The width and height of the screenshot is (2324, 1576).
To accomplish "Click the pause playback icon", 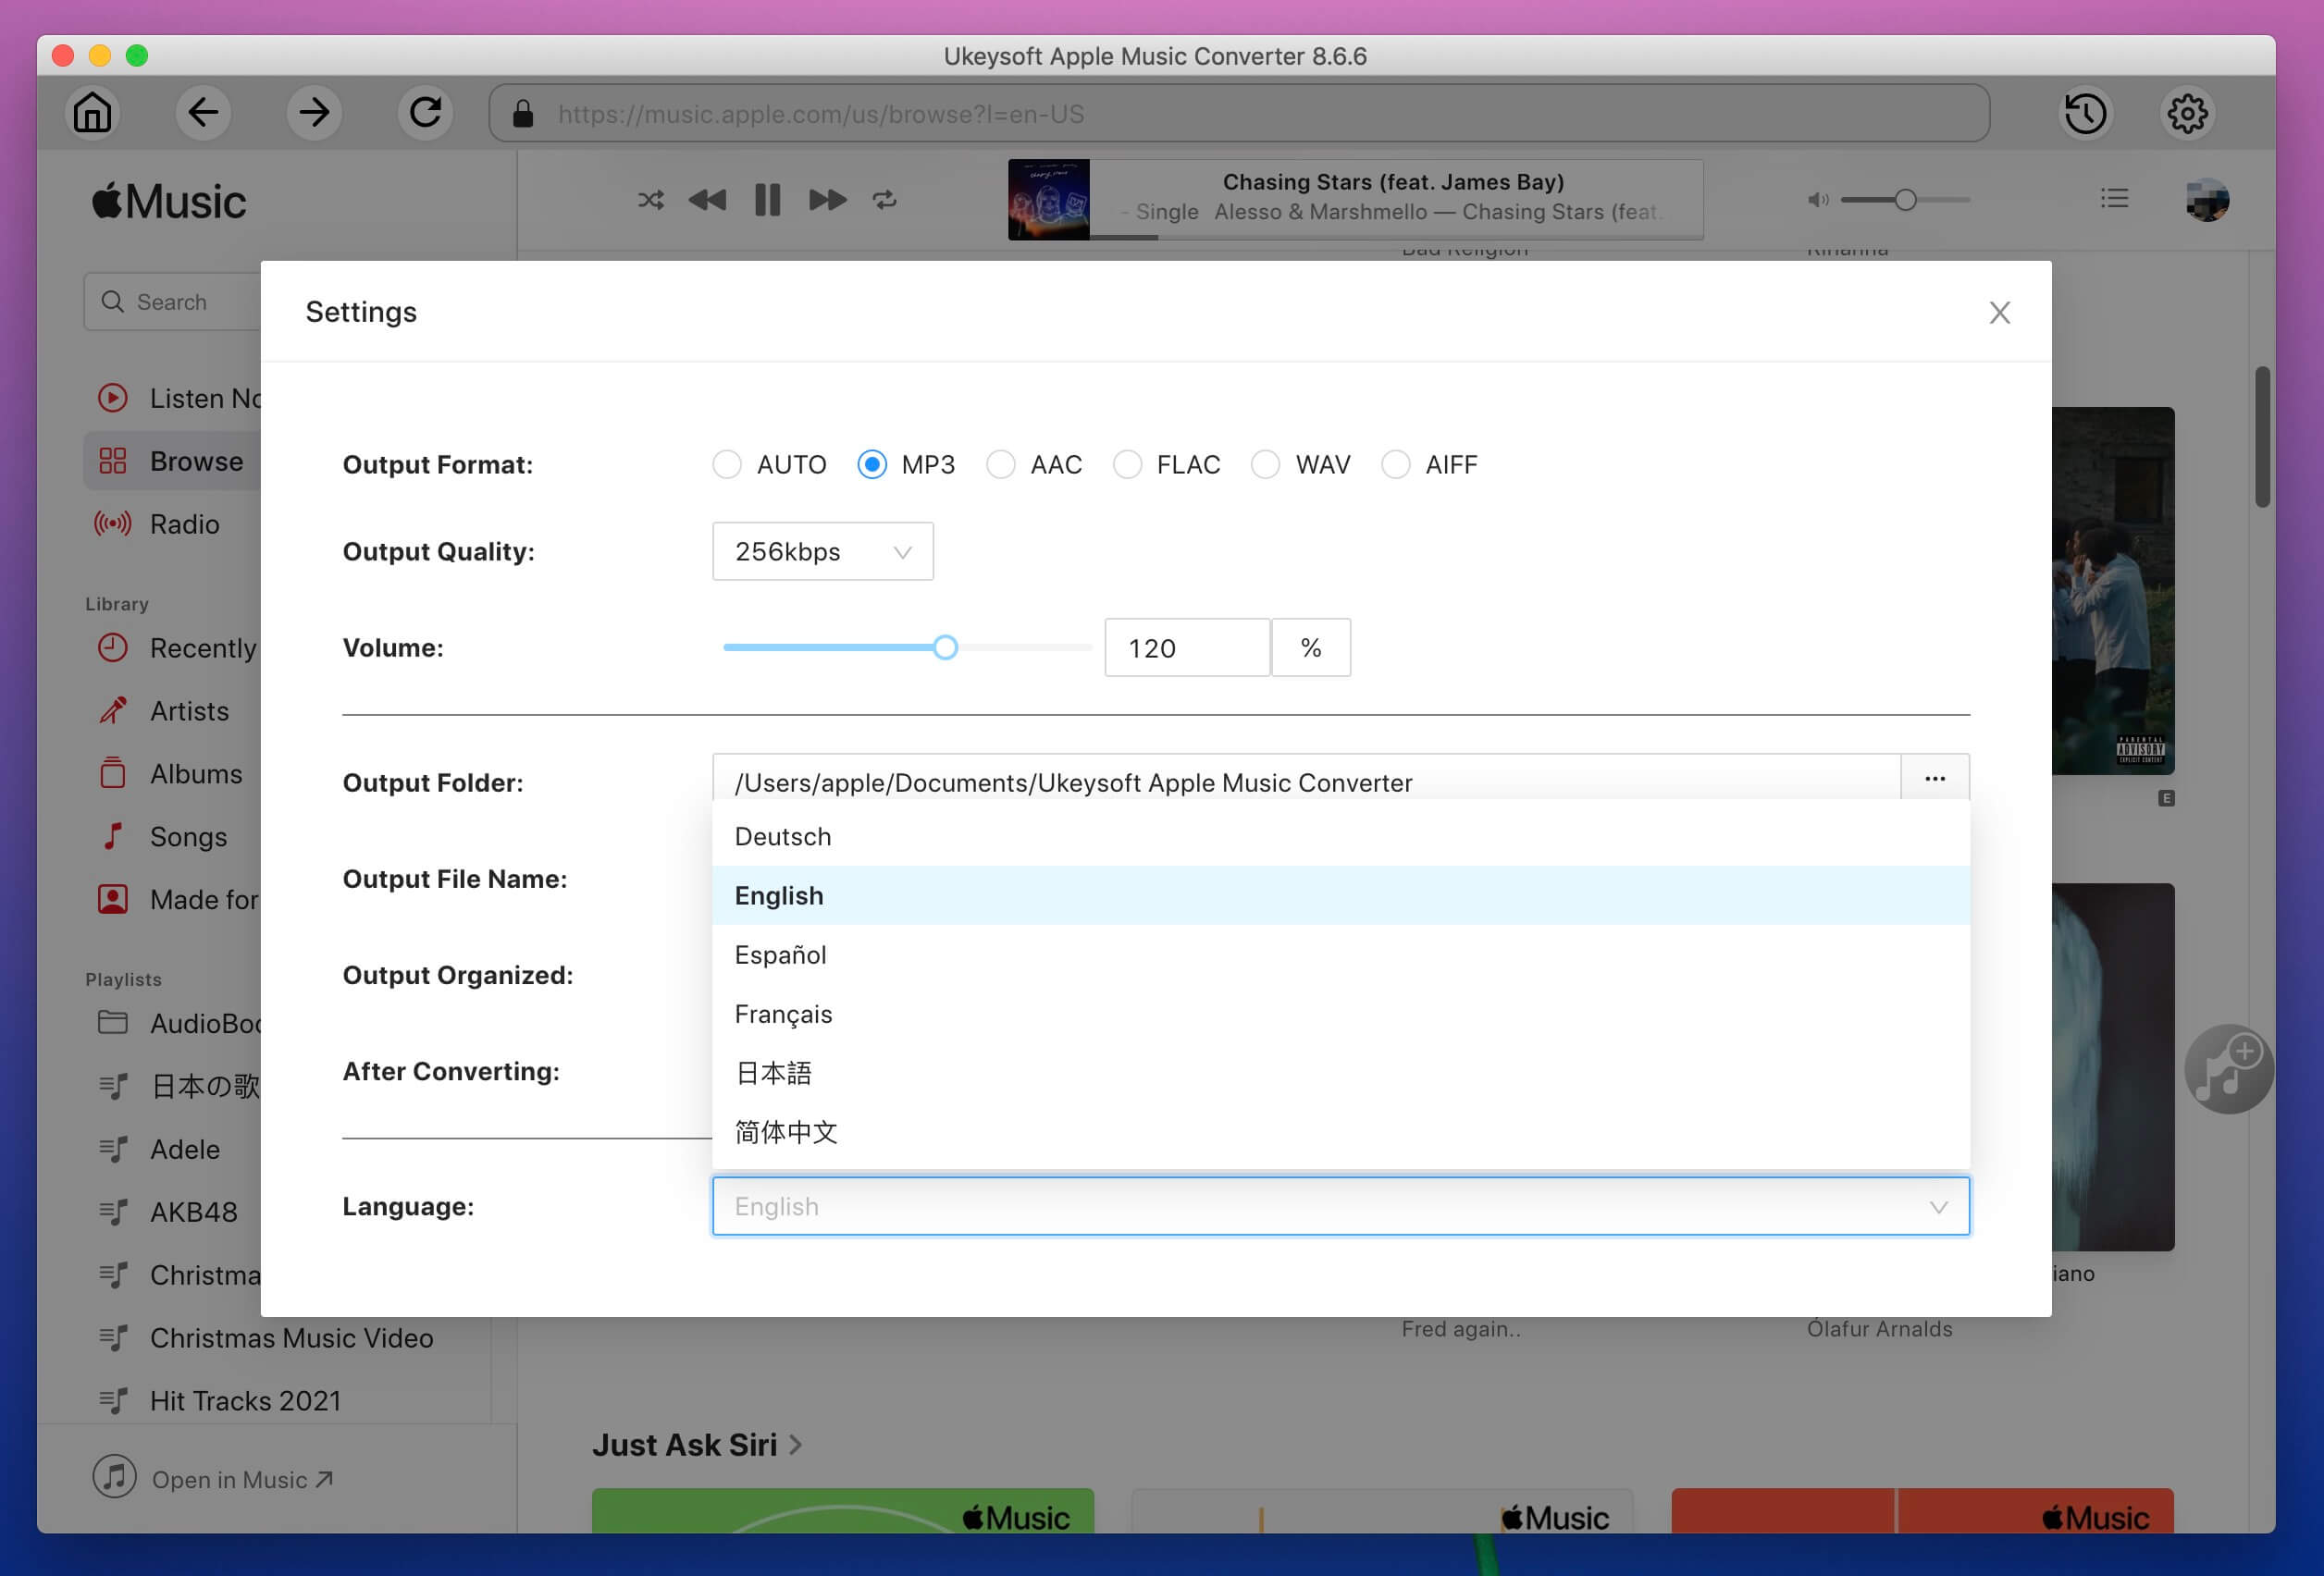I will [767, 197].
